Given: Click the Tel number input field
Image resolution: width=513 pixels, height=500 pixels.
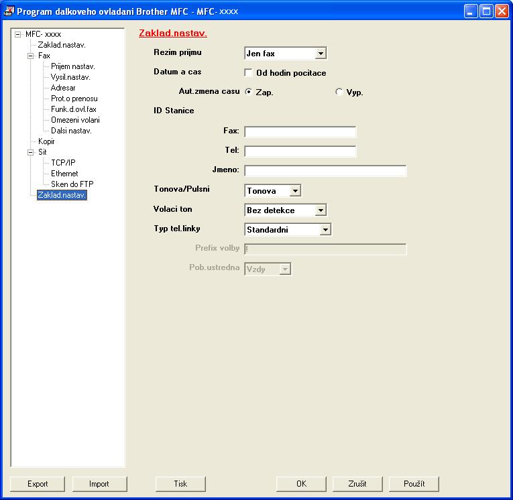Looking at the screenshot, I should coord(300,151).
